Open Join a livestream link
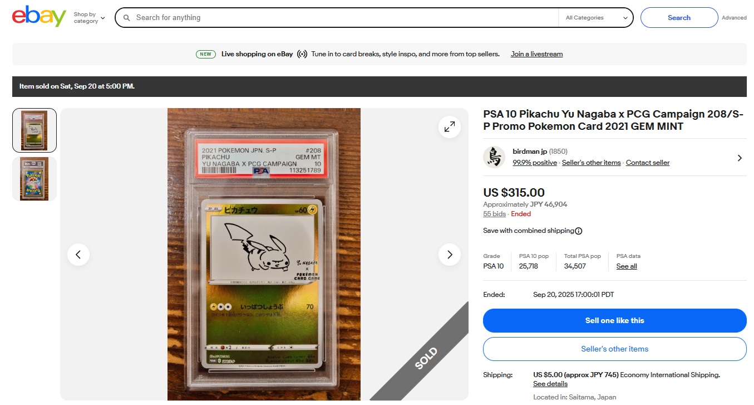This screenshot has height=405, width=754. pos(536,54)
